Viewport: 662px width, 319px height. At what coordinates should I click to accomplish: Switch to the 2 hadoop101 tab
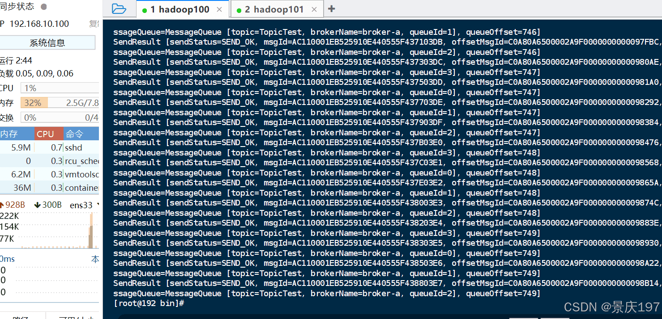tap(274, 10)
